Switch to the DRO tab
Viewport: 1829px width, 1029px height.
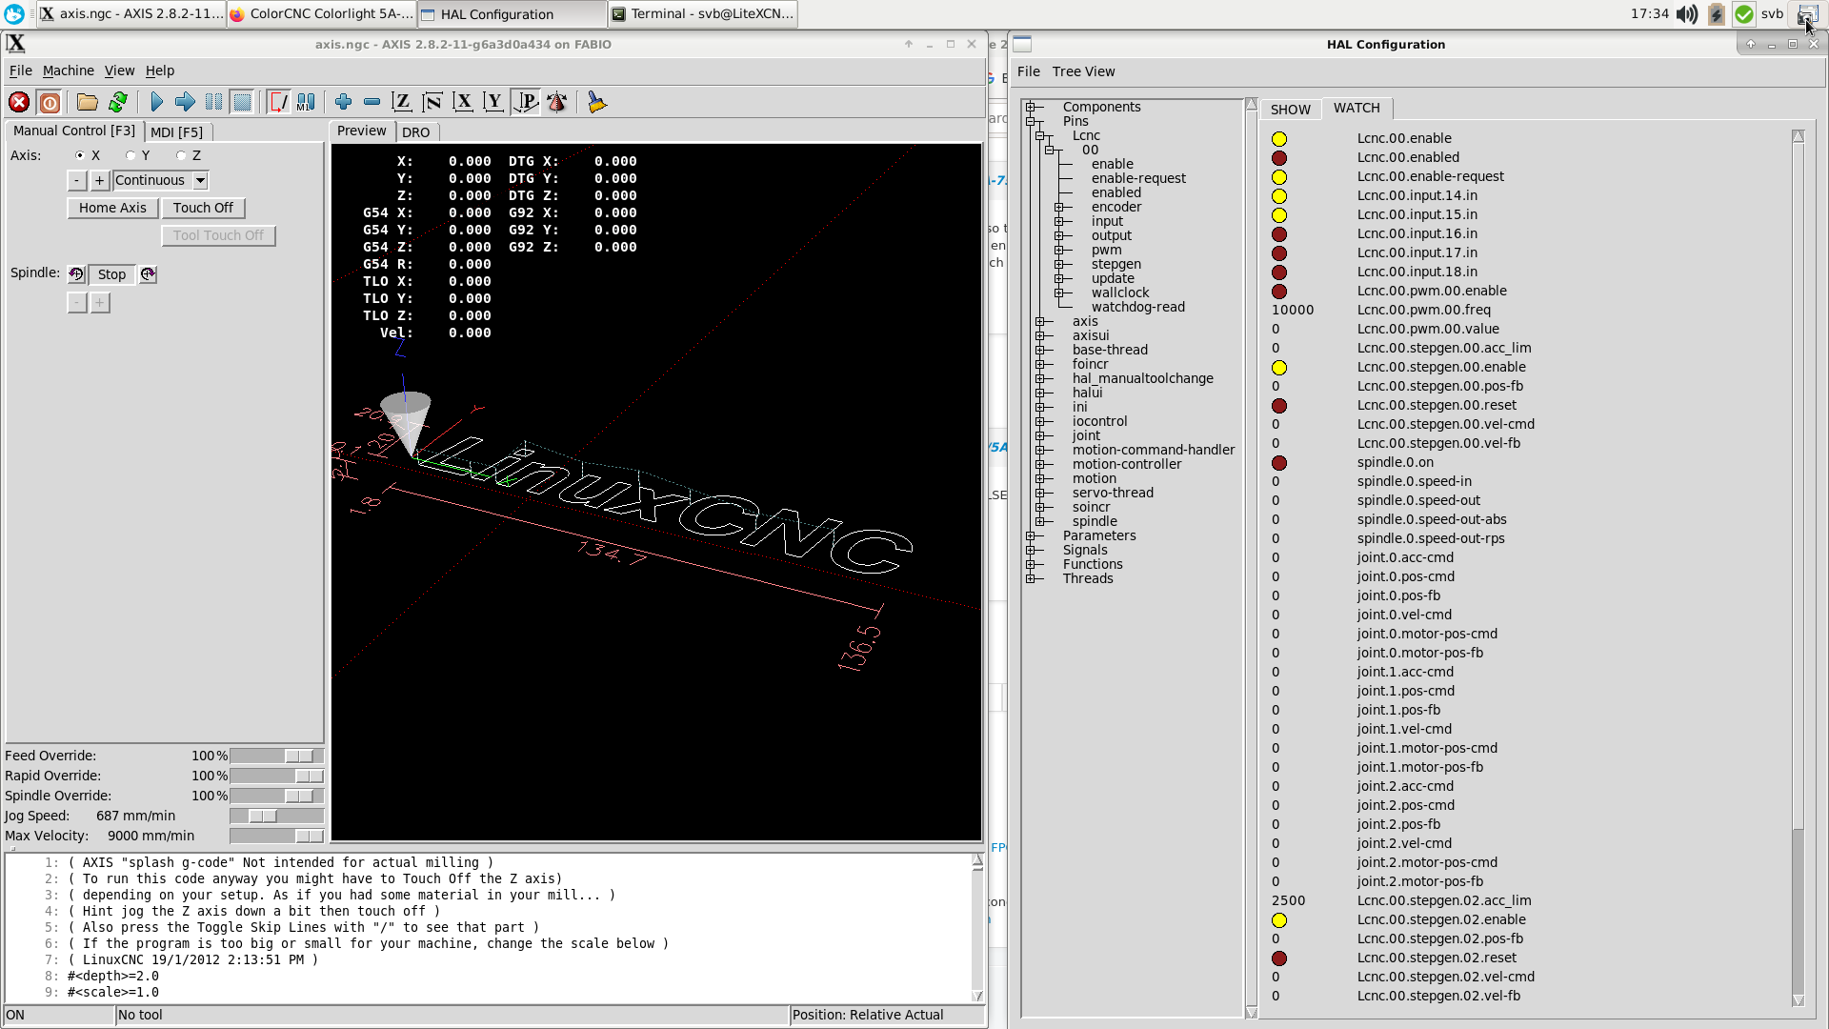tap(415, 131)
